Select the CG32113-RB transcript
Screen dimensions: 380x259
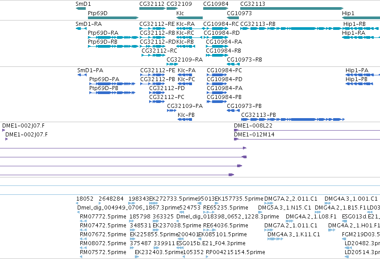(x=292, y=29)
